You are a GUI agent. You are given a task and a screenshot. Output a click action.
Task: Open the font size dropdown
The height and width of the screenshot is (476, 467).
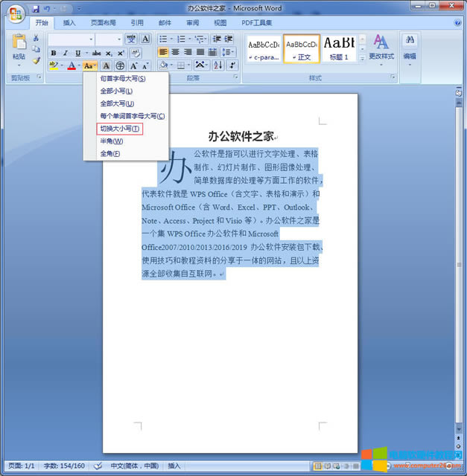118,39
